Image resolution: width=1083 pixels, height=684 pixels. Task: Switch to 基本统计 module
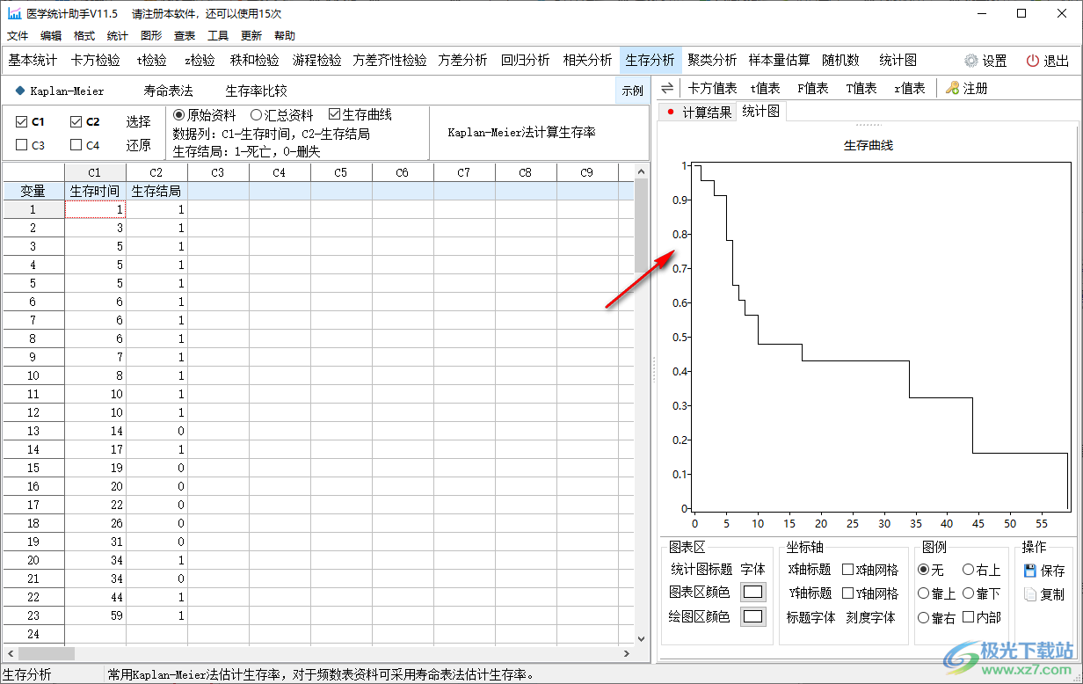(33, 60)
